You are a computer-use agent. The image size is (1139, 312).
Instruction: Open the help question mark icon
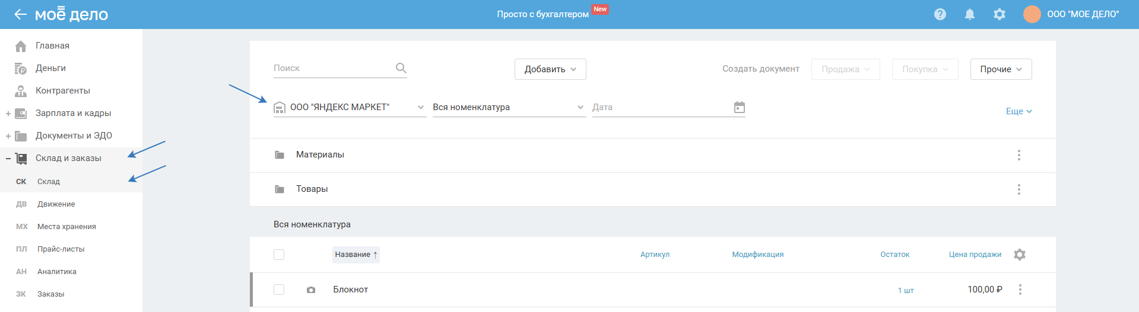[x=940, y=14]
